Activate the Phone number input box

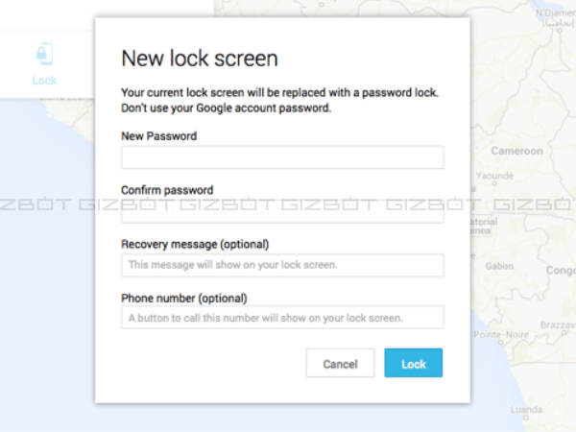(282, 317)
